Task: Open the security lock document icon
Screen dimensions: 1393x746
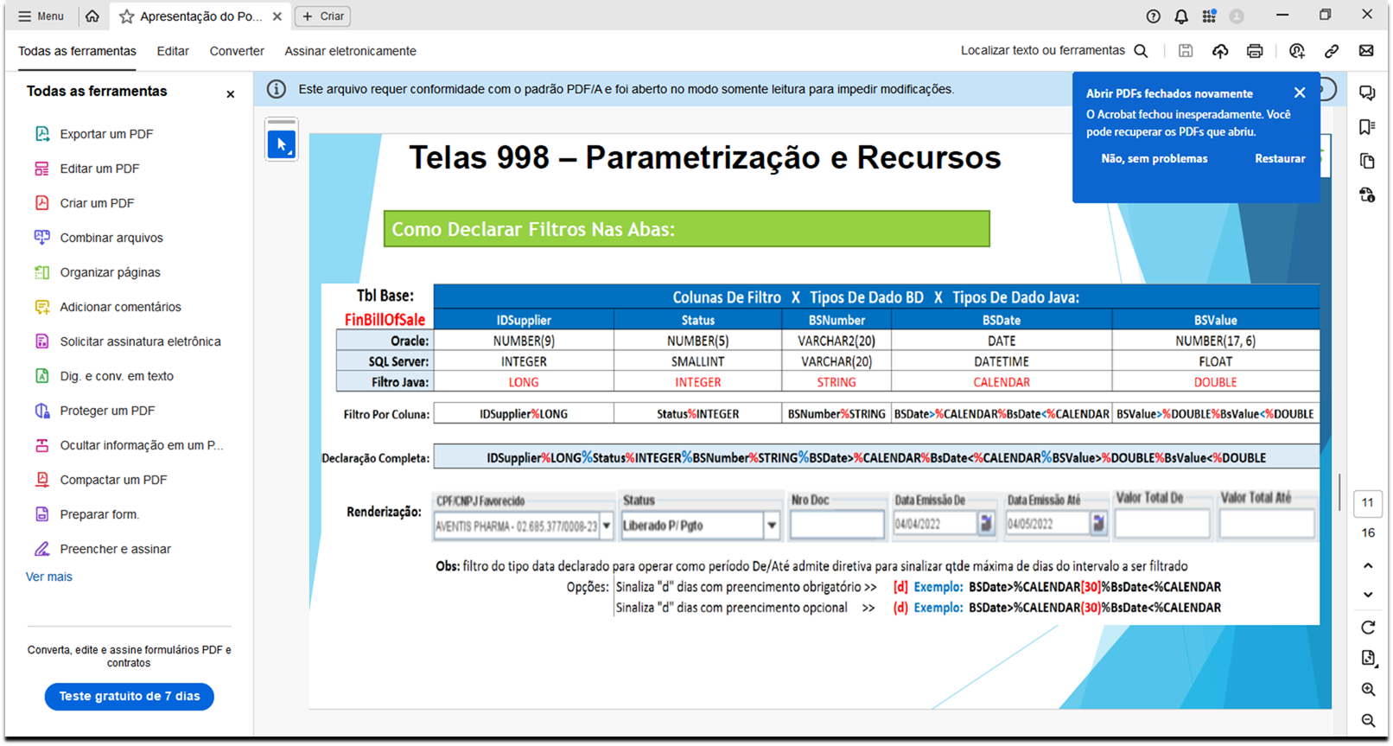Action: (x=1367, y=195)
